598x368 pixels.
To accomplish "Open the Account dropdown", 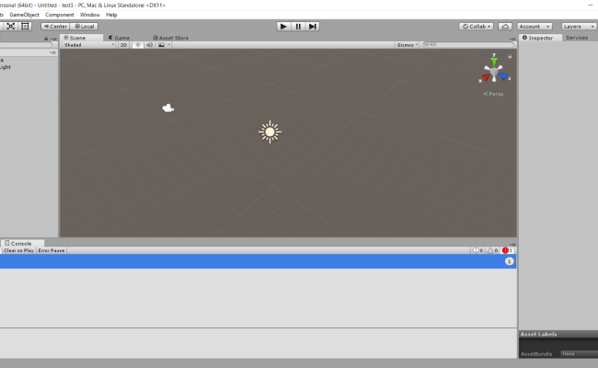I will click(535, 27).
